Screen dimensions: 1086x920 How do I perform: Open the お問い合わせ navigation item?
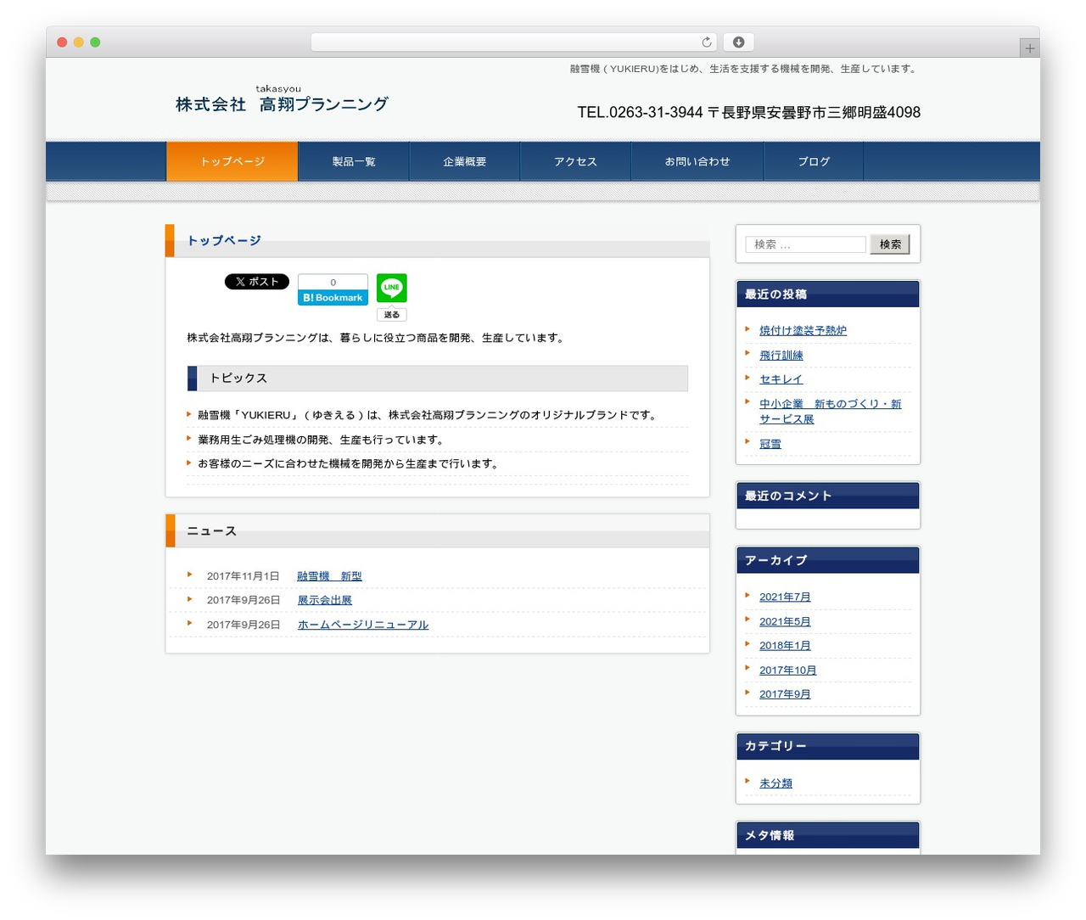point(697,161)
